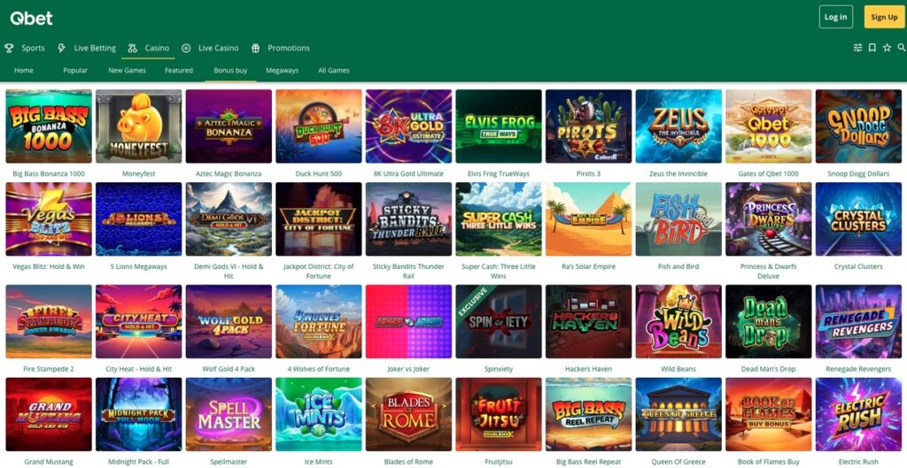Open favorites with the star icon
907x468 pixels.
(887, 48)
